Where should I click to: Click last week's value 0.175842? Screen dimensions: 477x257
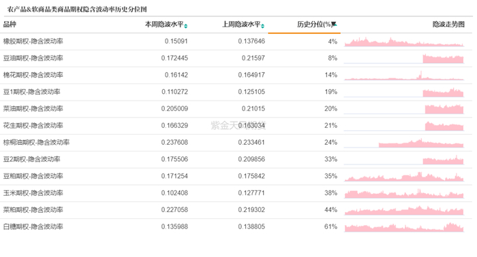(251, 176)
